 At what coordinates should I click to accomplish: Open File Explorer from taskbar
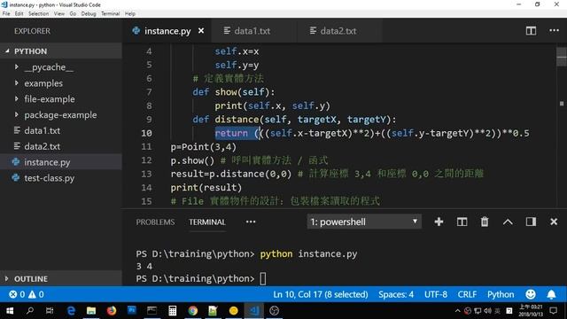91,311
